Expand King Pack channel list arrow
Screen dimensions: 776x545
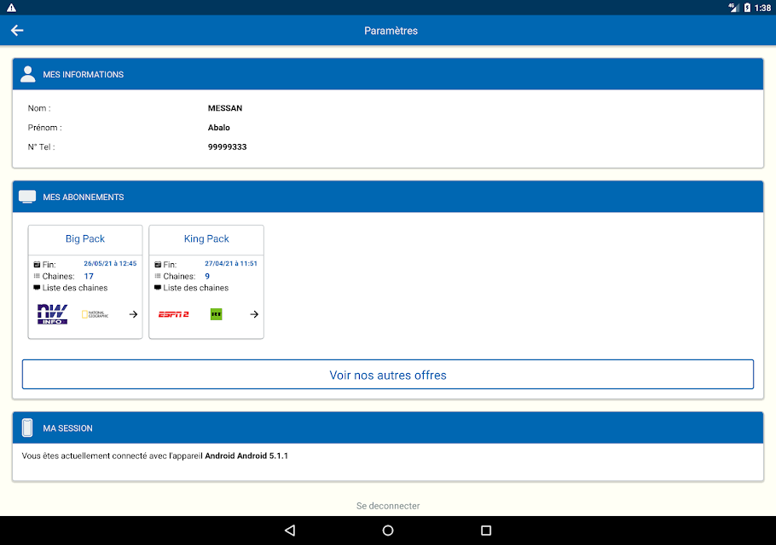click(254, 314)
